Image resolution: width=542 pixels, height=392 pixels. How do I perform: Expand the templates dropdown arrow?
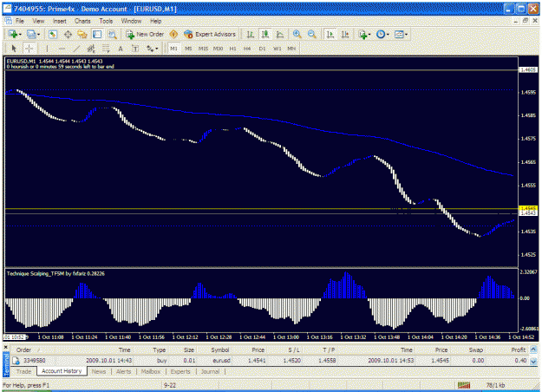406,34
